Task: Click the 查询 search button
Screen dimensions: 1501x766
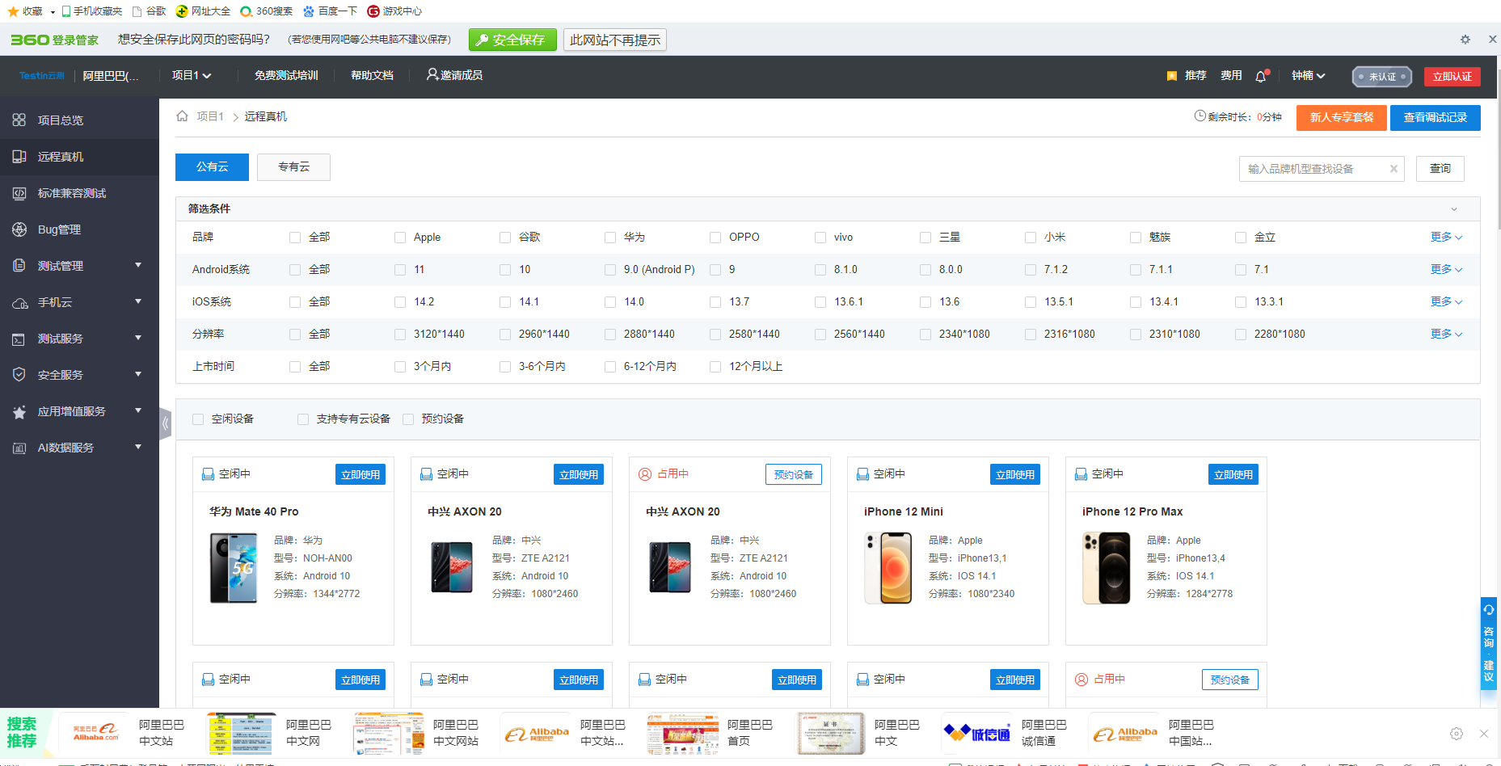Action: click(1440, 169)
